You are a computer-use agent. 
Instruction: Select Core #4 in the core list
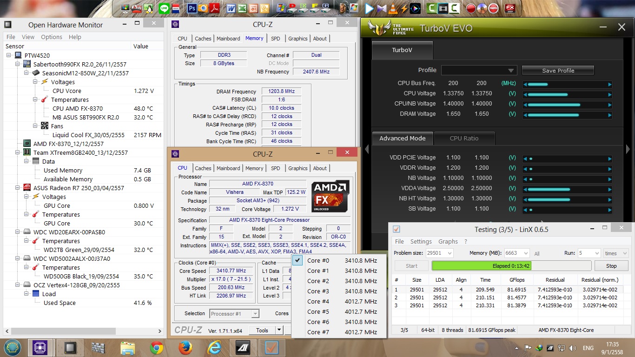[338, 301]
